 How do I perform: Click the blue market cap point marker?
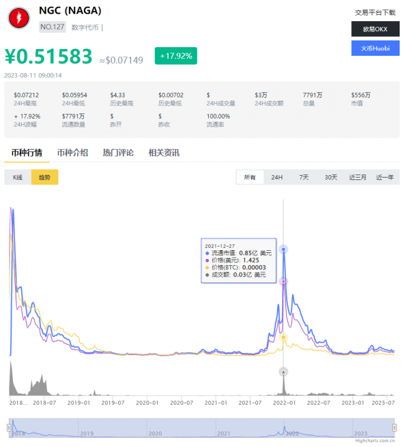click(283, 250)
